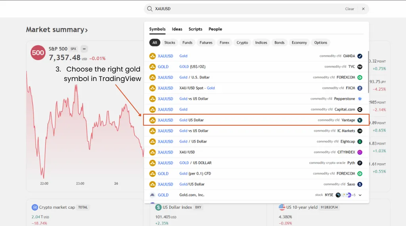The height and width of the screenshot is (226, 406).
Task: Select the Stocks filter chip
Action: (x=170, y=43)
